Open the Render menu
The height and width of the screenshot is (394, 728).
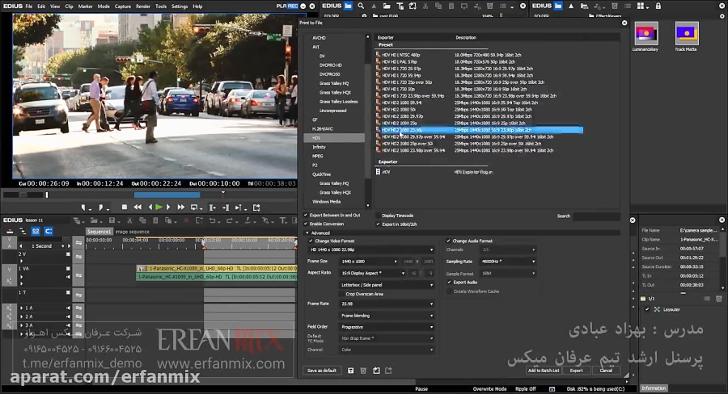point(142,6)
